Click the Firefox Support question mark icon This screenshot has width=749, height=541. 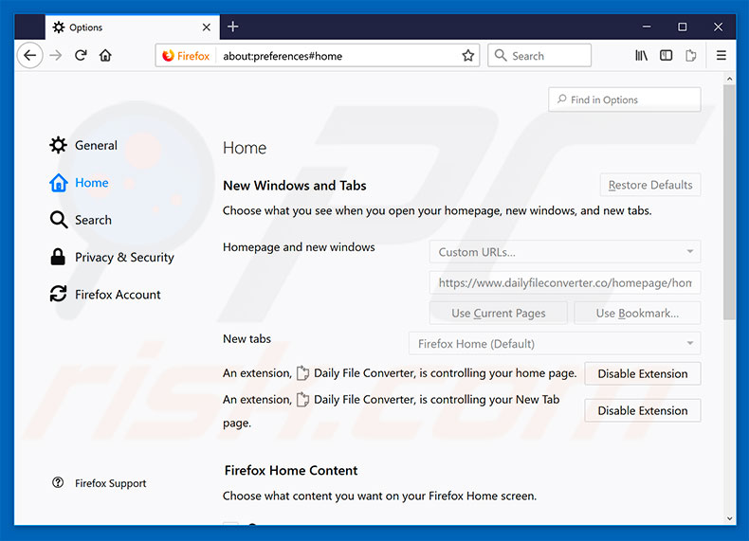pyautogui.click(x=58, y=483)
